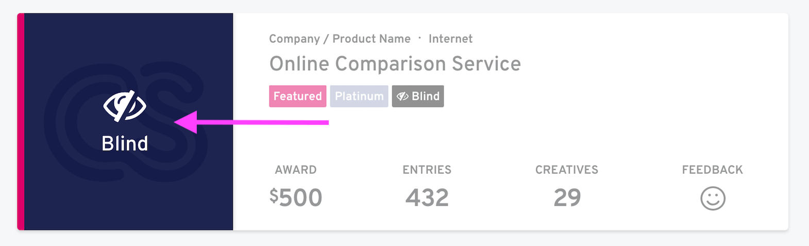Open the Online Comparison Service contest title

[395, 64]
